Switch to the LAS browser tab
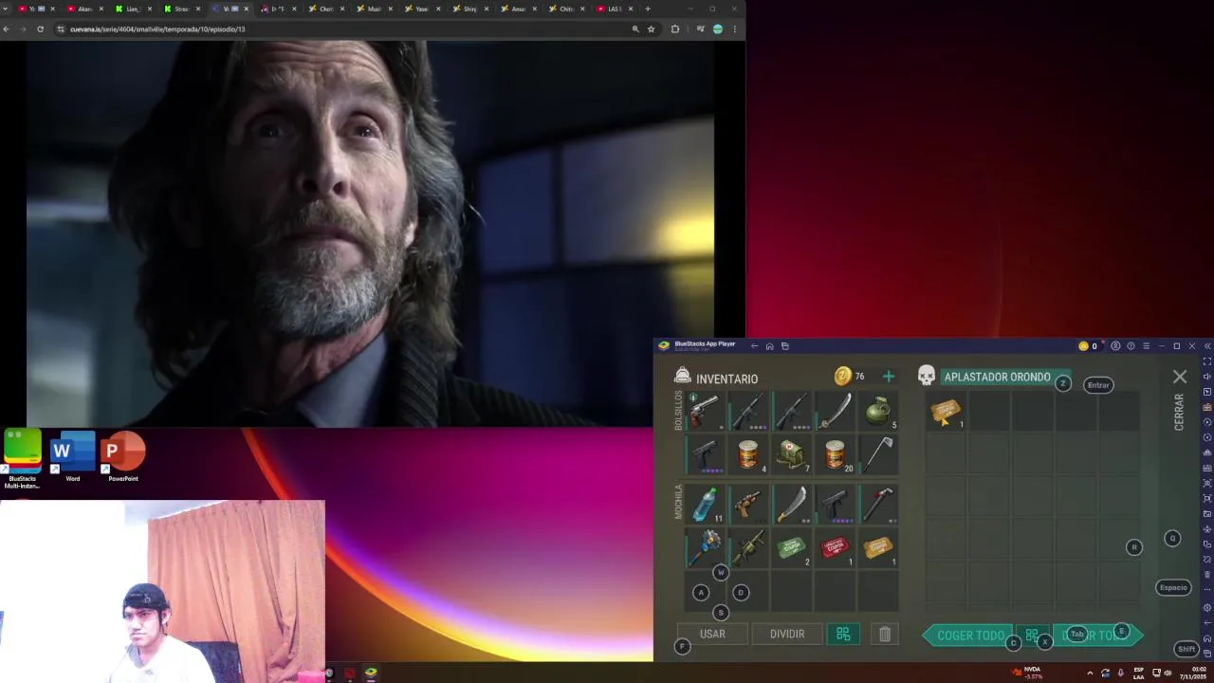 coord(614,9)
